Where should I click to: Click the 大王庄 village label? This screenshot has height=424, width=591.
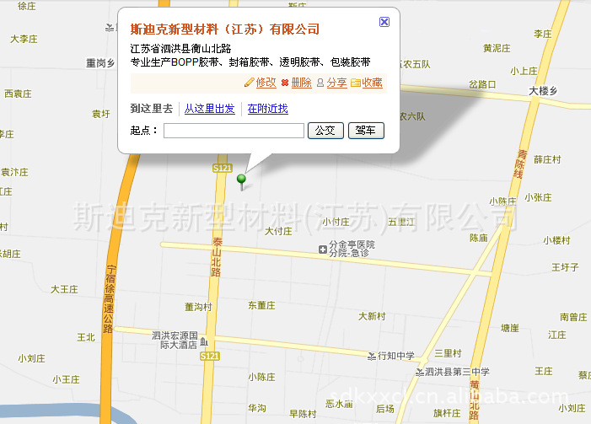(64, 289)
